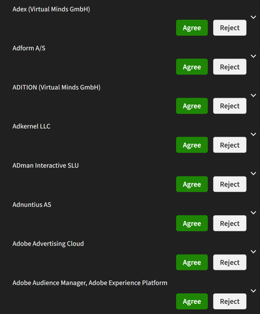Reject Adobe Audience Manager, Adobe Experience Platform
The image size is (260, 314).
click(x=230, y=301)
